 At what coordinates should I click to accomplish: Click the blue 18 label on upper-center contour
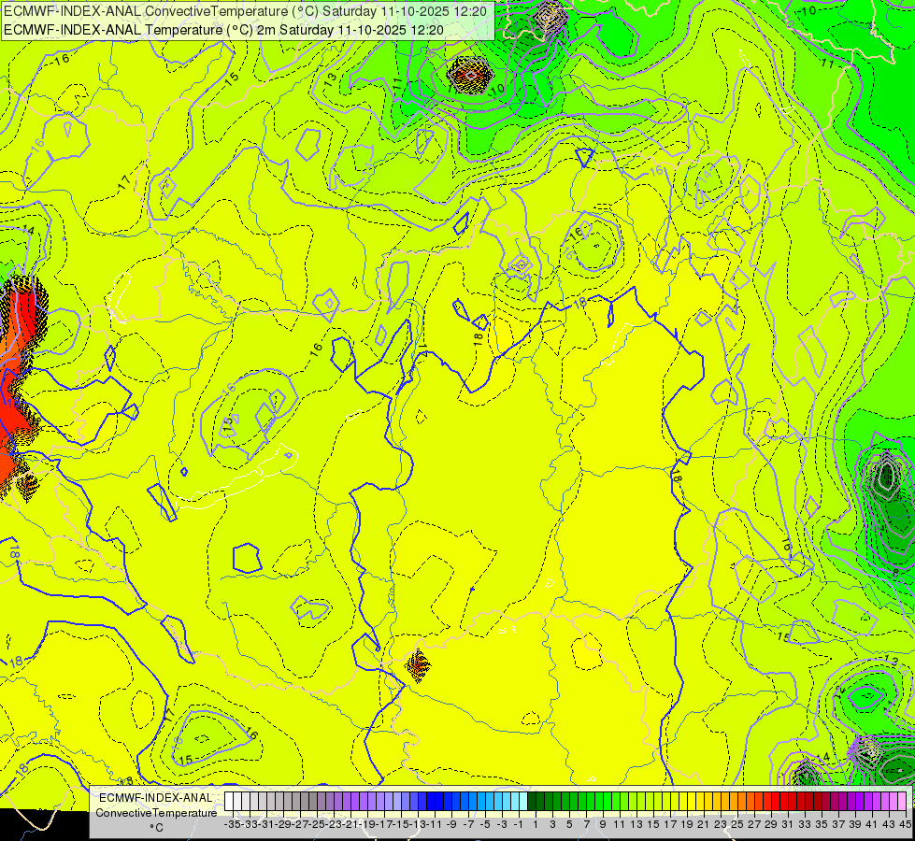click(x=580, y=303)
